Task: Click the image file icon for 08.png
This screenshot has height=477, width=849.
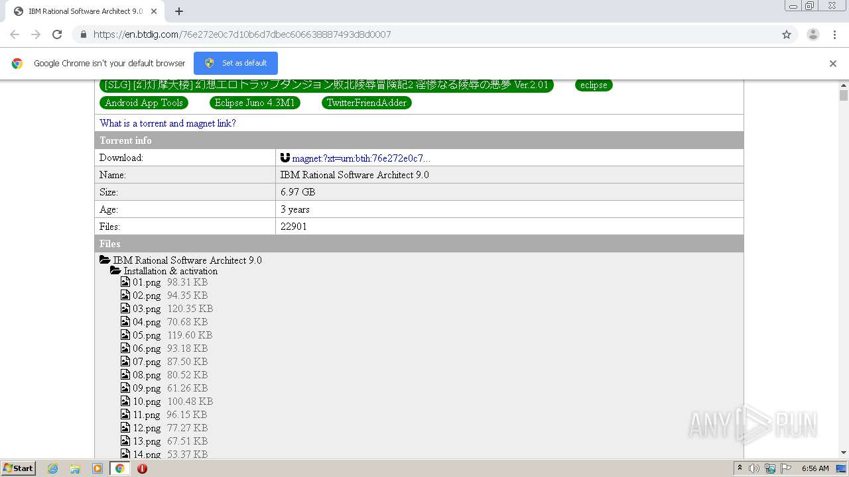Action: 125,375
